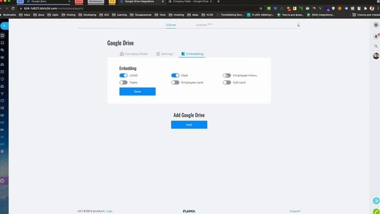Image resolution: width=380 pixels, height=214 pixels.
Task: Click the blue circular widget icon bottom right
Action: click(376, 201)
